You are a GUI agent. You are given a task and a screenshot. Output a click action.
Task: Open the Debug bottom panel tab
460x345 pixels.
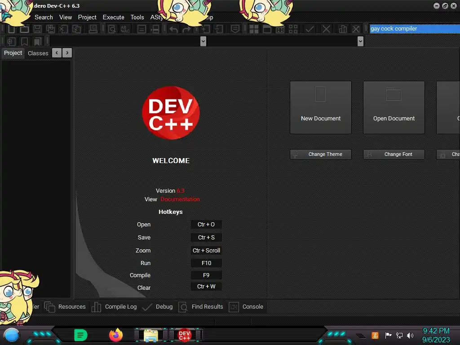(x=158, y=307)
